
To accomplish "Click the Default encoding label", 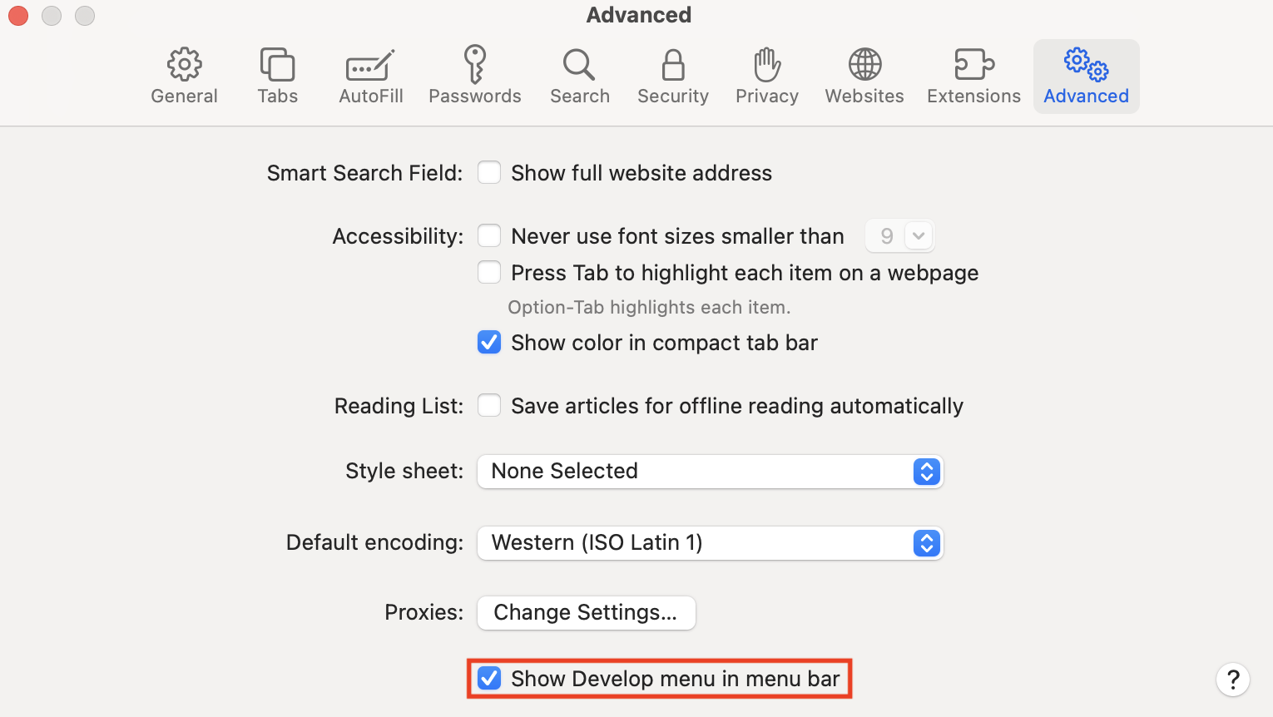I will [374, 542].
